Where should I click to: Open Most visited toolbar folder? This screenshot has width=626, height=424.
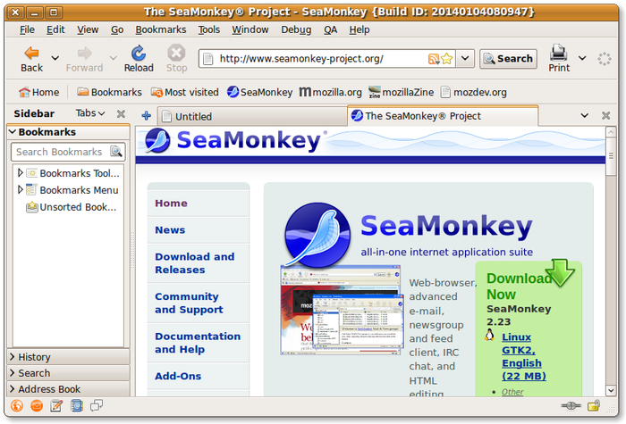point(185,92)
